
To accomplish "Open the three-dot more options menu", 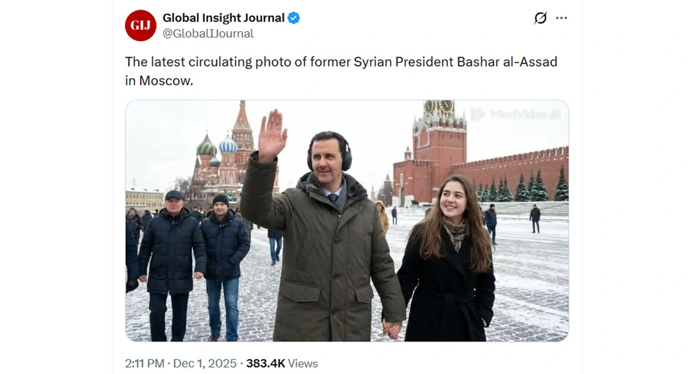I will [561, 18].
